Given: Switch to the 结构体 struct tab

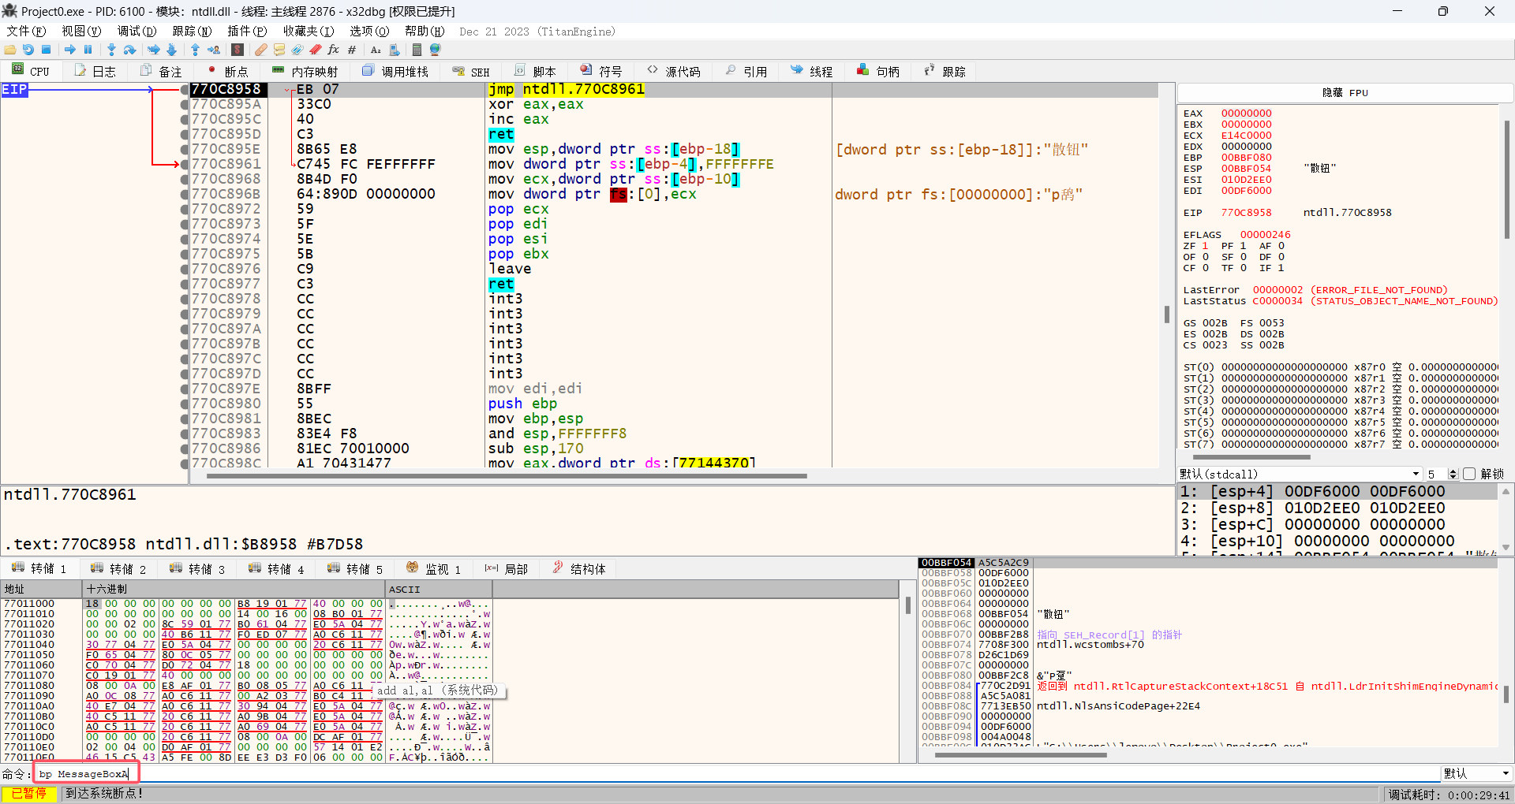Looking at the screenshot, I should pos(579,568).
